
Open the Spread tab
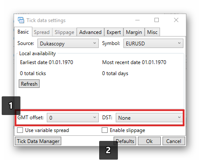[42, 32]
